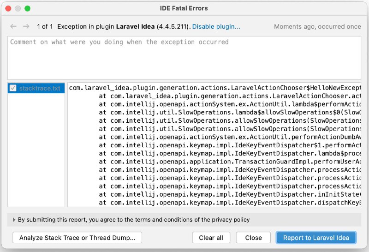Click the grey disabled minimize button
Image resolution: width=369 pixels, height=252 pixels.
18,8
